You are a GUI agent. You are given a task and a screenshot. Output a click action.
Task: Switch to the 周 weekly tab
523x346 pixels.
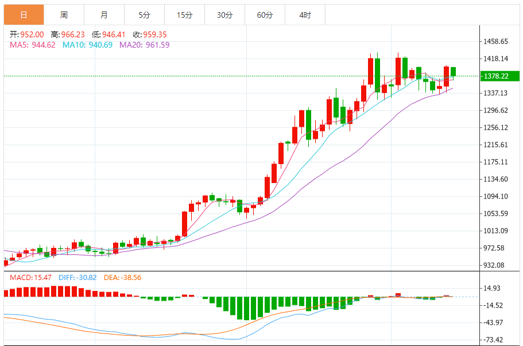click(x=64, y=15)
